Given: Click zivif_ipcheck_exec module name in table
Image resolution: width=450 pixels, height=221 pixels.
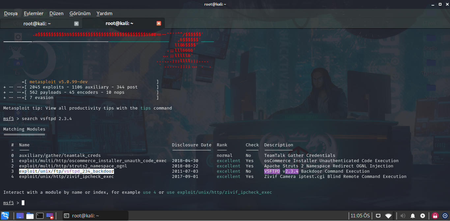Looking at the screenshot, I should [67, 177].
